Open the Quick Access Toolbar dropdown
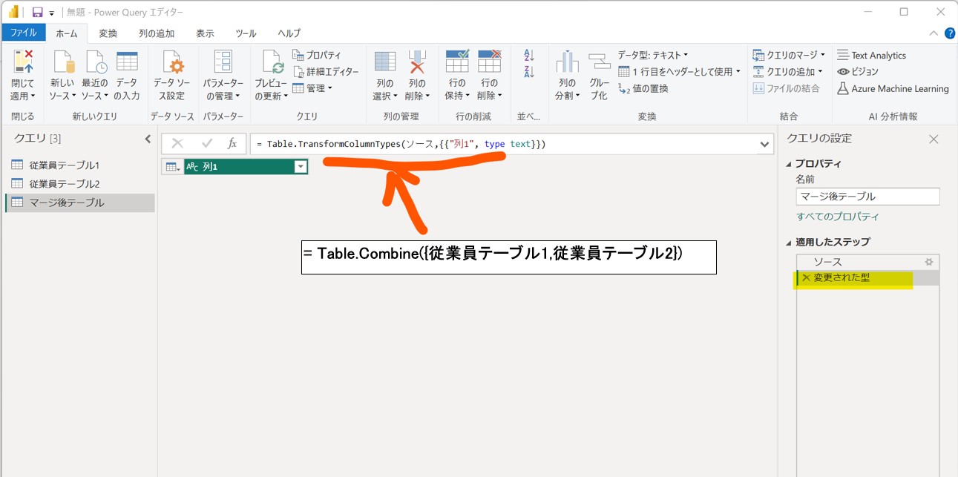The width and height of the screenshot is (958, 477). [51, 13]
